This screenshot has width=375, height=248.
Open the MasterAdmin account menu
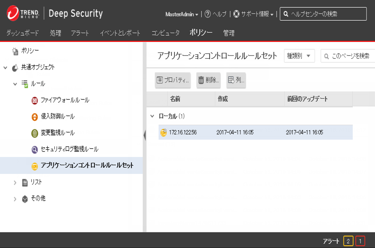(181, 14)
